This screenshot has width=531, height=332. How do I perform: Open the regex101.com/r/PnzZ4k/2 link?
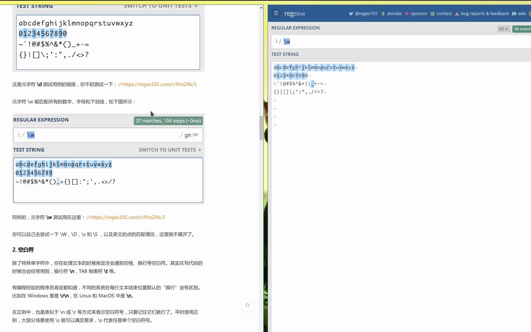coord(128,217)
